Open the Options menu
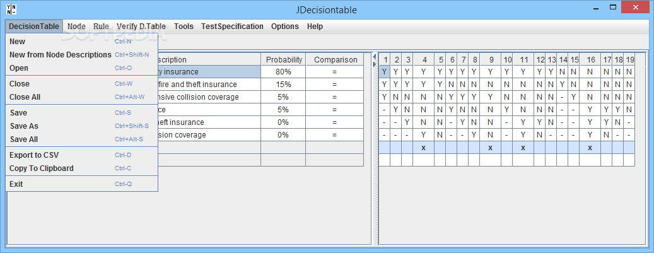The height and width of the screenshot is (253, 654). tap(285, 26)
